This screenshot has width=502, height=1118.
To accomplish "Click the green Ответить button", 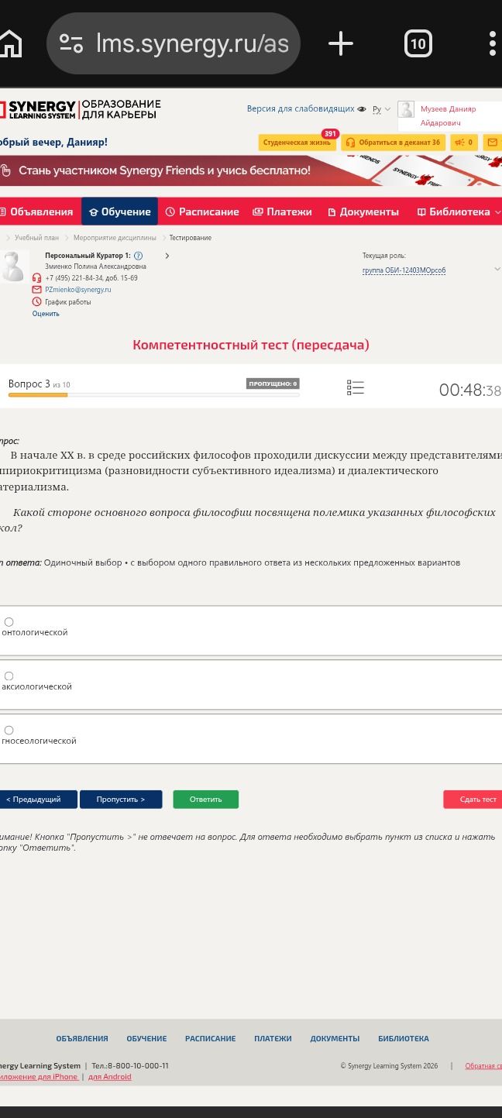I will tap(205, 800).
